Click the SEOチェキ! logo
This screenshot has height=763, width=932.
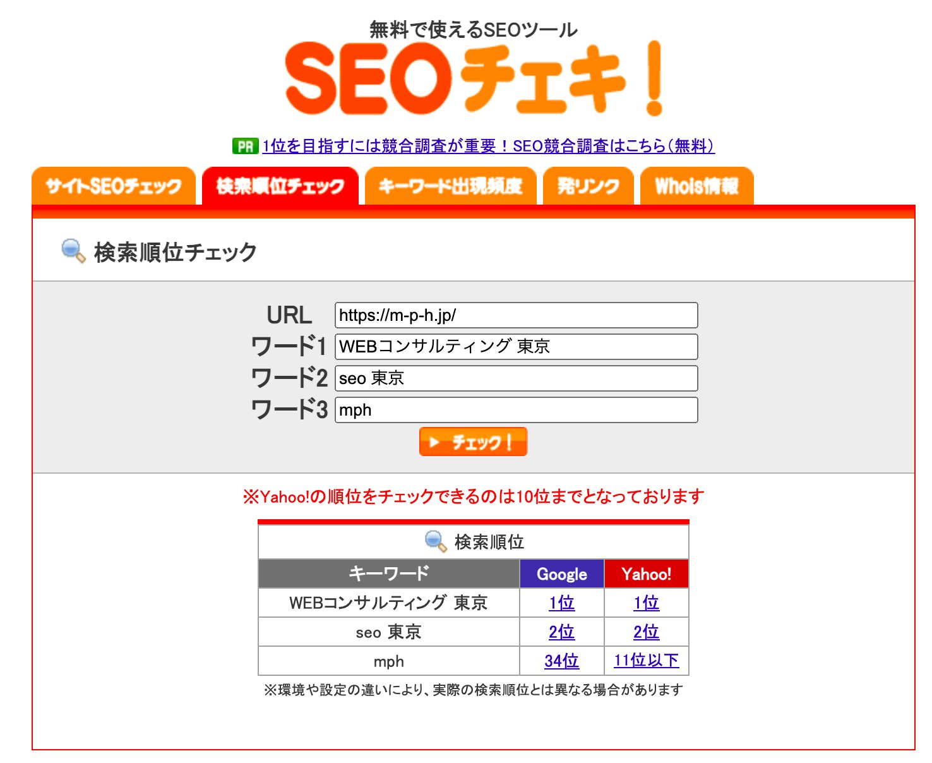(x=474, y=79)
